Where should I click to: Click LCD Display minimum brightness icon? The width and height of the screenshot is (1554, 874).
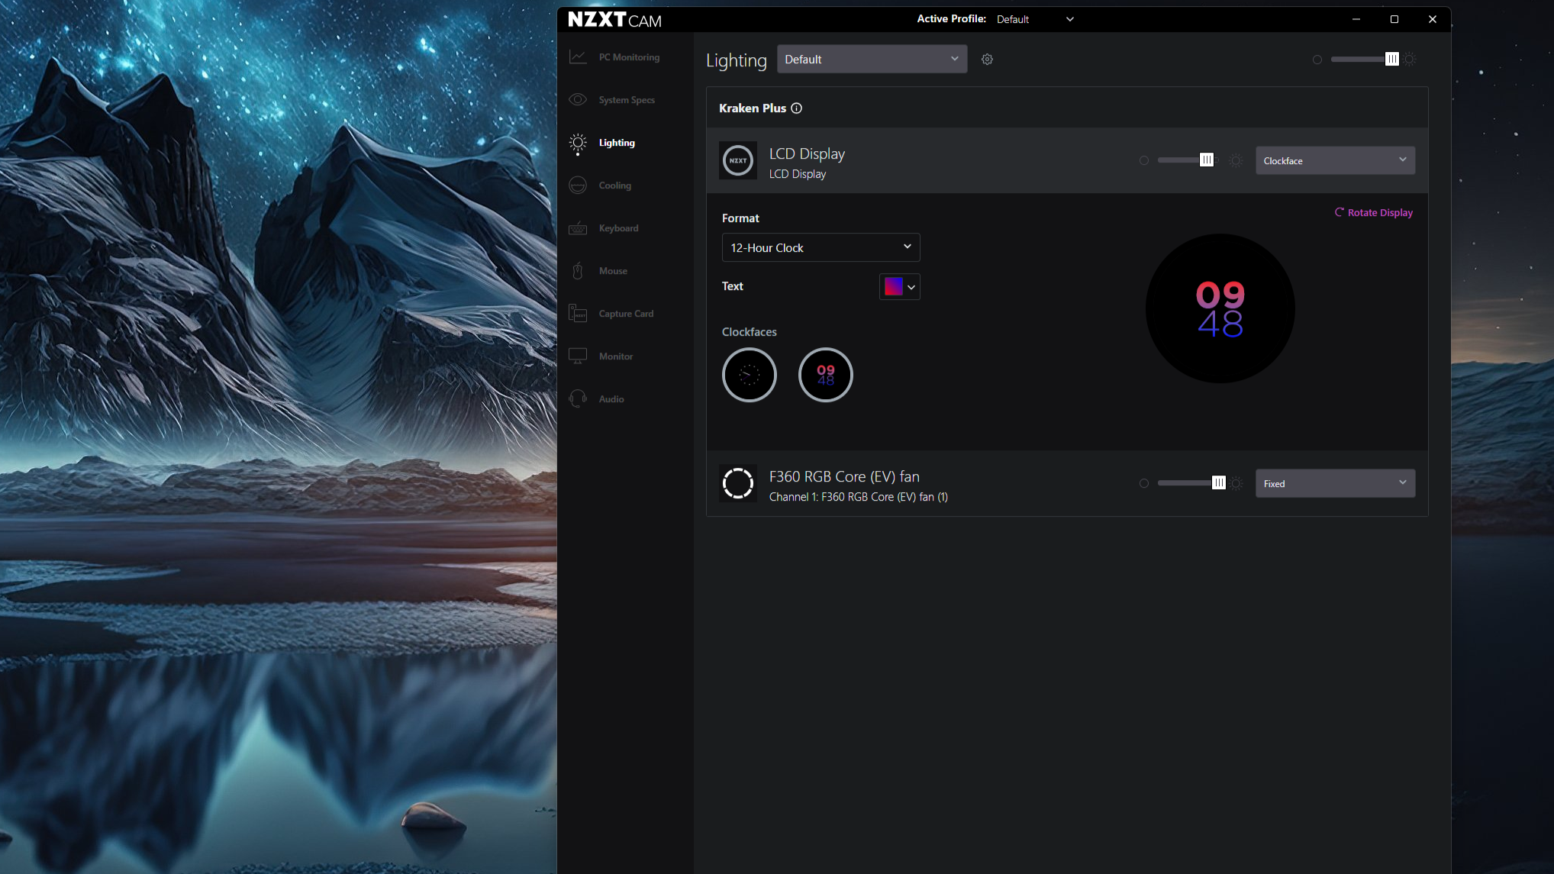click(x=1143, y=160)
